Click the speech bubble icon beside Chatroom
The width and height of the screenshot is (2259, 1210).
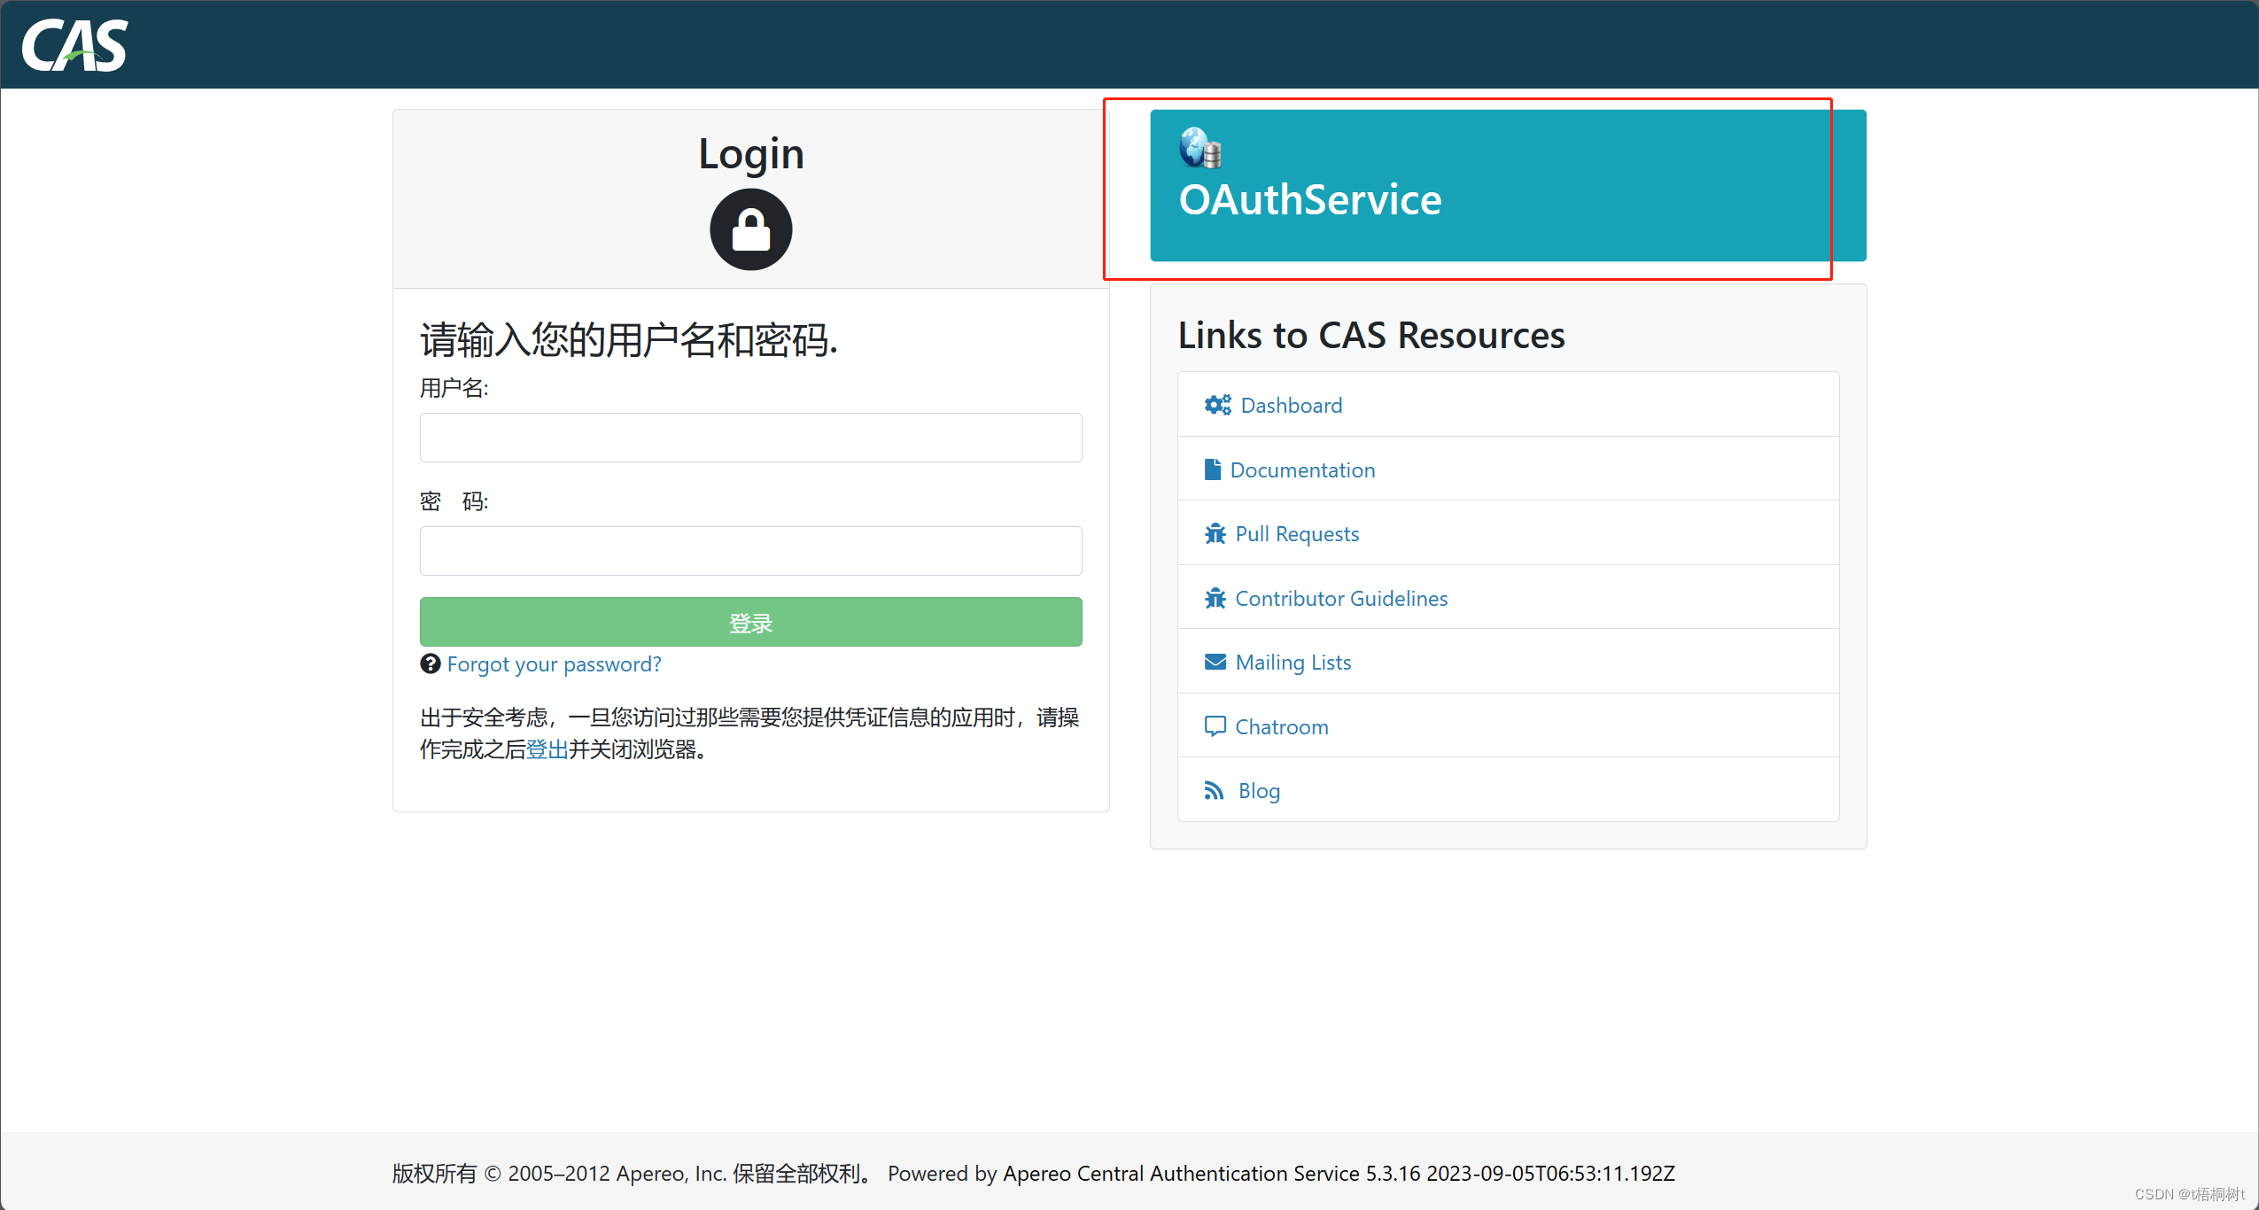[1215, 726]
